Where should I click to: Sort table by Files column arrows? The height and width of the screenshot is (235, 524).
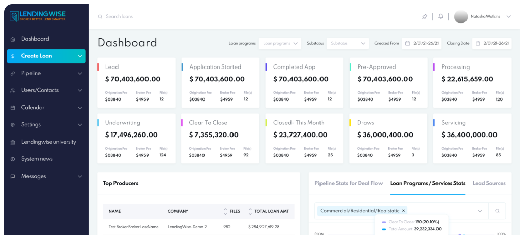(x=226, y=211)
